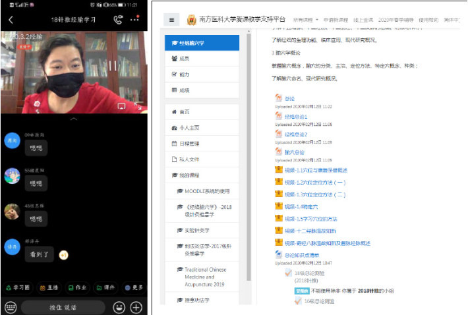Click the university logo in the header
The width and height of the screenshot is (468, 315).
[191, 20]
